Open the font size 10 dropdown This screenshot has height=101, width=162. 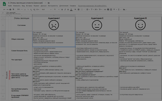click(56, 9)
